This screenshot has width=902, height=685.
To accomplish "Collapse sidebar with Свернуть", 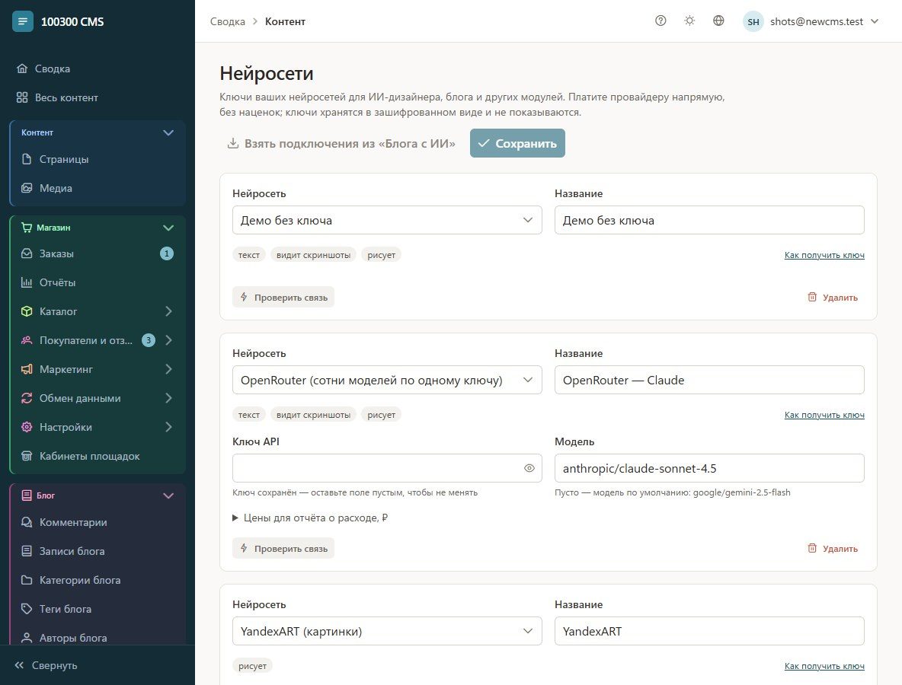I will 46,665.
